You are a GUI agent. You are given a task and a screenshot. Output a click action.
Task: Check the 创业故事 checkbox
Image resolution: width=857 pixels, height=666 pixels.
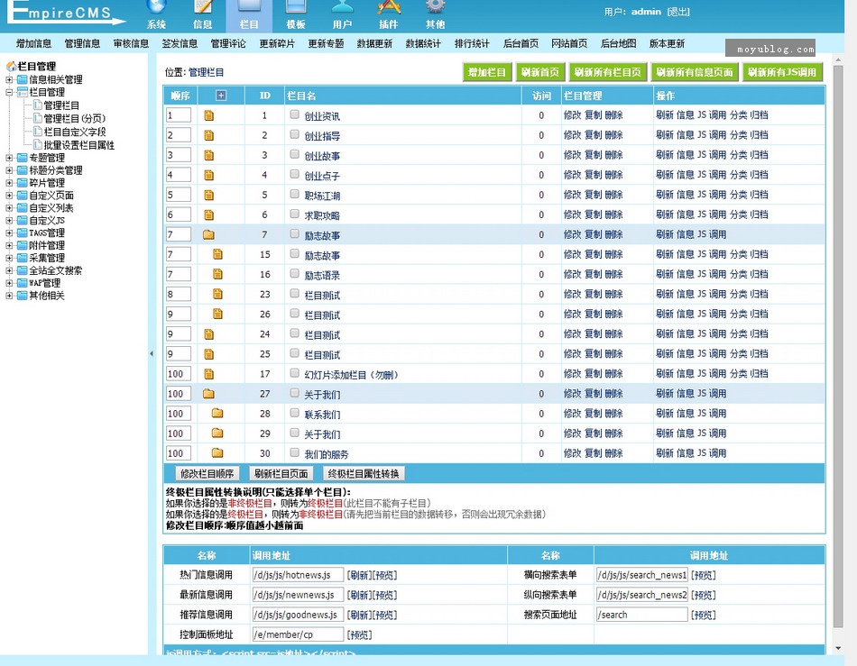coord(295,154)
